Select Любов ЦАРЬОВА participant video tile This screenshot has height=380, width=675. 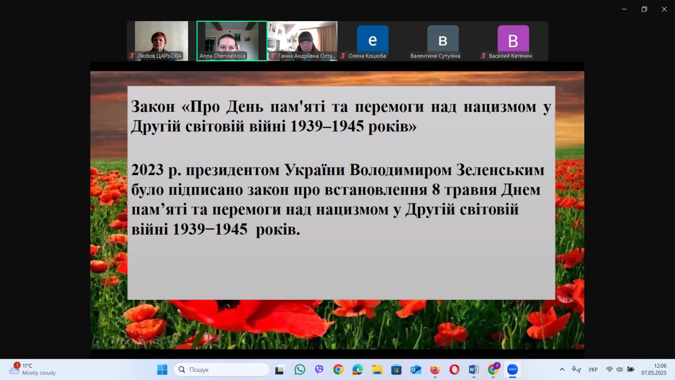pos(161,41)
